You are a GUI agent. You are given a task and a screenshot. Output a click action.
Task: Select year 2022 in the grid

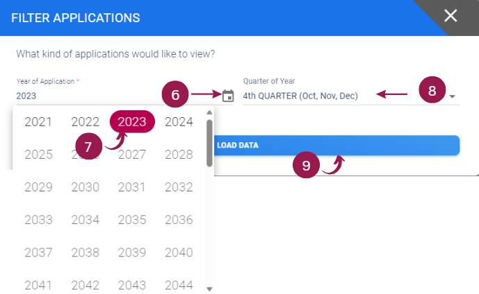coord(86,121)
